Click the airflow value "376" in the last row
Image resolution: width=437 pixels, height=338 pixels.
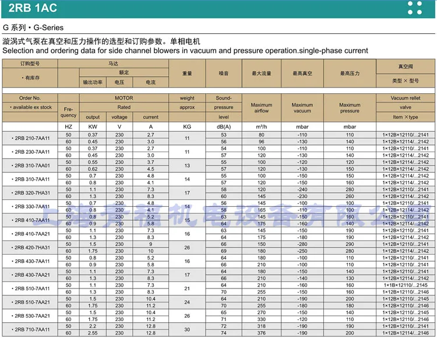pyautogui.click(x=262, y=333)
